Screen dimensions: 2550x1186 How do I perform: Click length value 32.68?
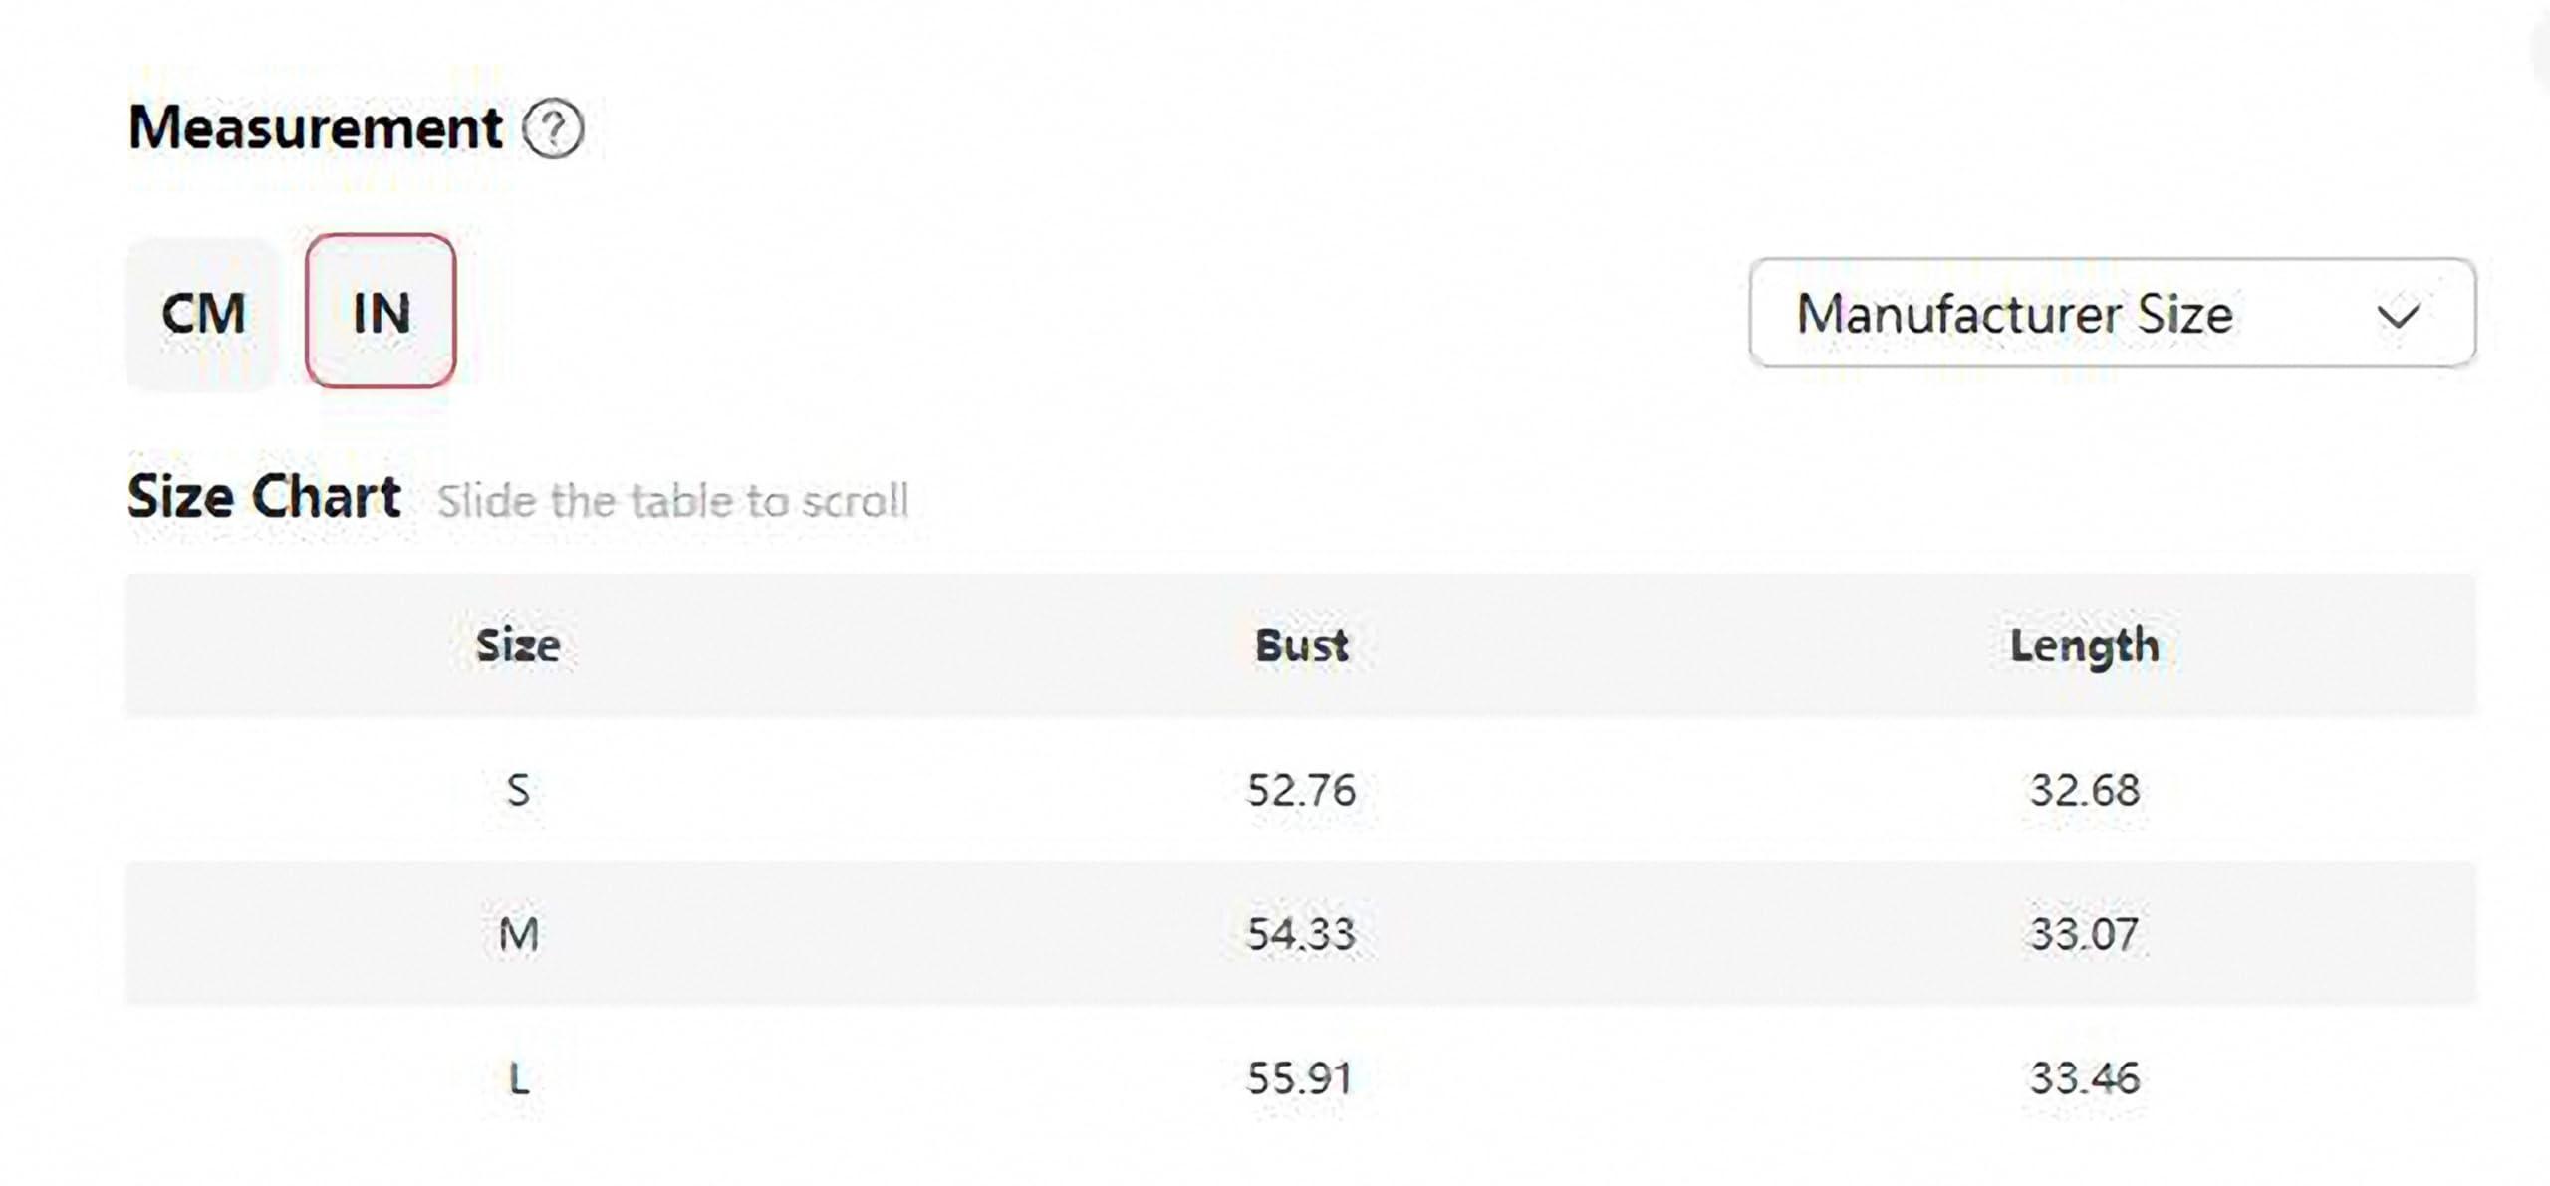click(x=2084, y=791)
